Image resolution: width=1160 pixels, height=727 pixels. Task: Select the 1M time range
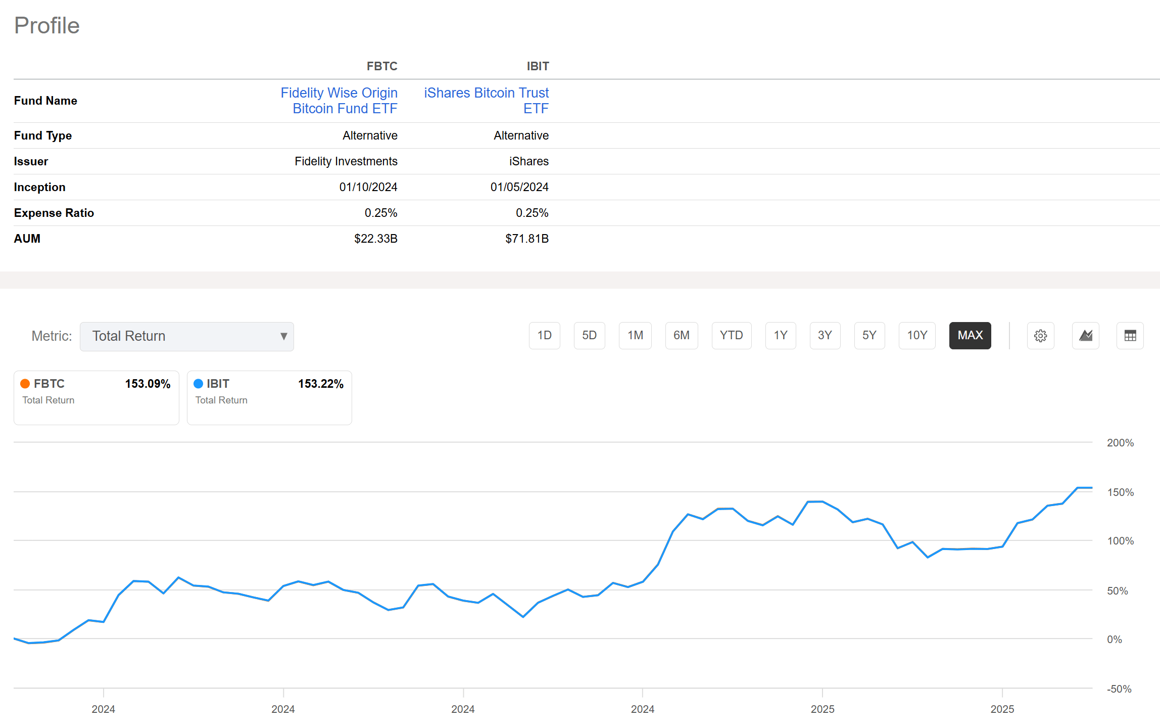(x=635, y=336)
